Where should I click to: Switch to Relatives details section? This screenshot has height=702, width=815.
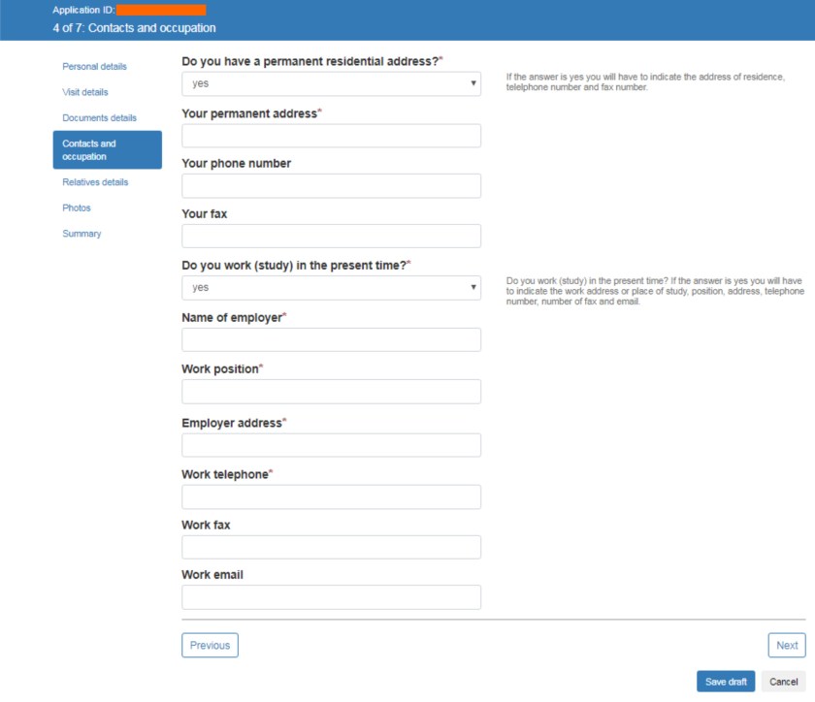coord(95,182)
